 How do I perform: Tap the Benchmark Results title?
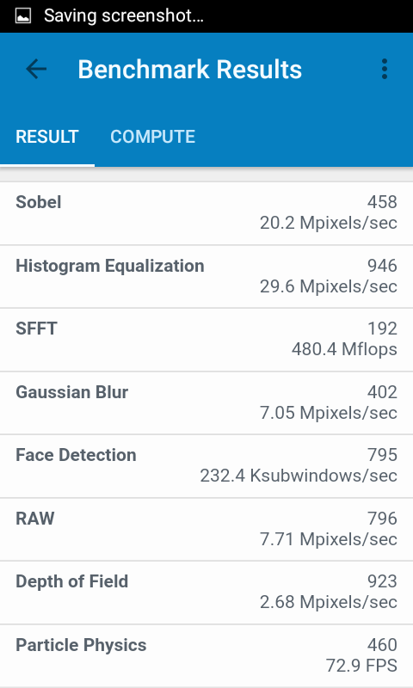pos(189,70)
